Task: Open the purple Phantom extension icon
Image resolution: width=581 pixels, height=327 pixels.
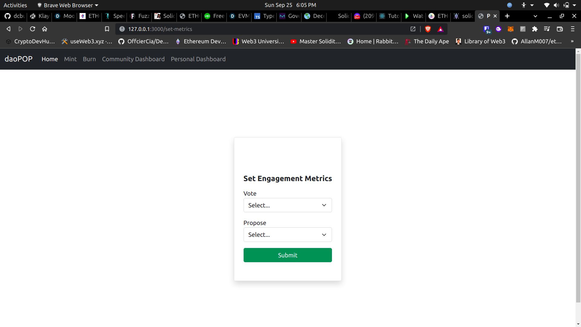Action: pyautogui.click(x=498, y=29)
